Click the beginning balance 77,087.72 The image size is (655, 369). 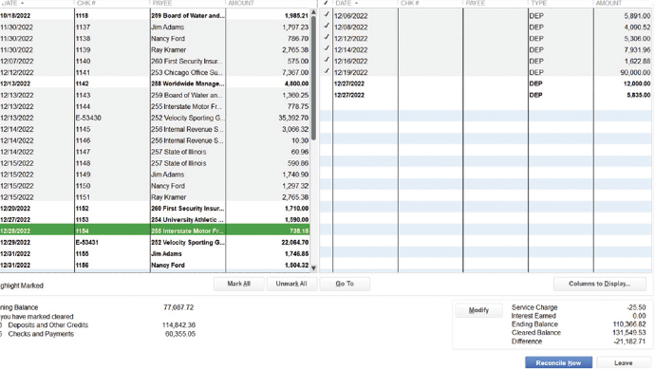pyautogui.click(x=178, y=307)
